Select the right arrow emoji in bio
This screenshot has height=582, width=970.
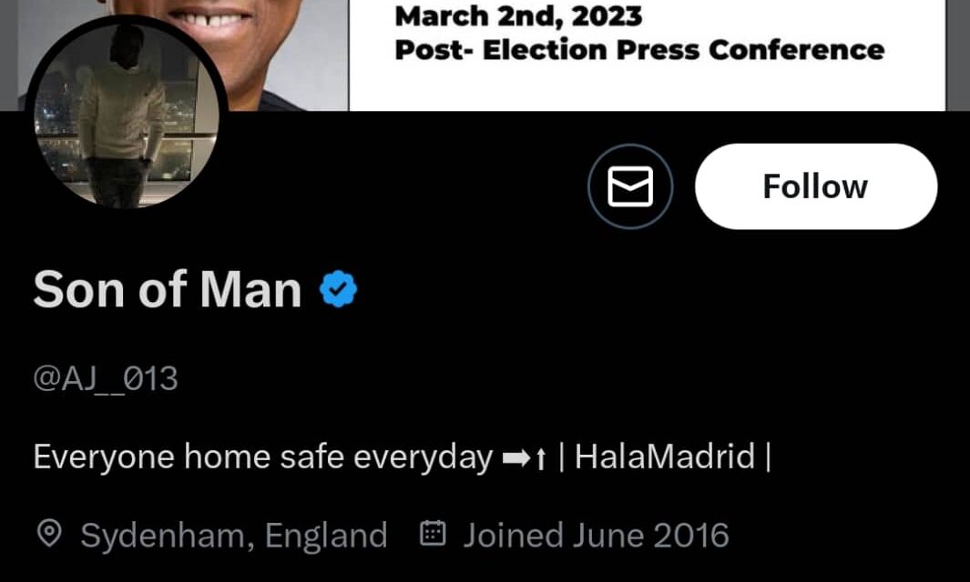tap(516, 457)
